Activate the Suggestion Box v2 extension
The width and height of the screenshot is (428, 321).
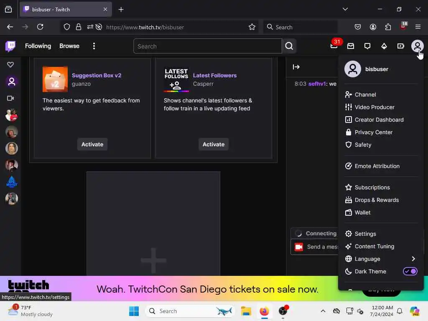coord(92,144)
